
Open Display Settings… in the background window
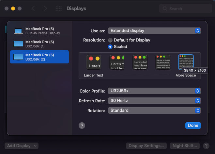146,146
